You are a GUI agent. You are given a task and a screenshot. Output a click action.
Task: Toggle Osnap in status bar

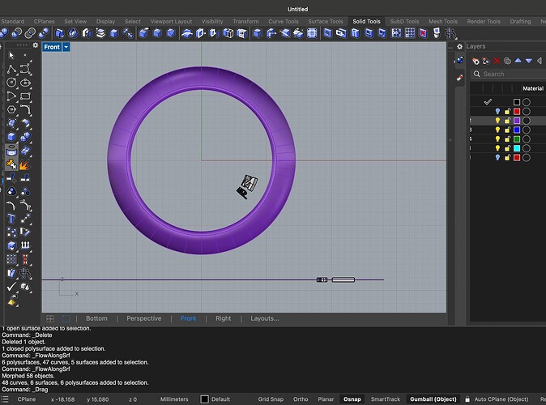(352, 399)
